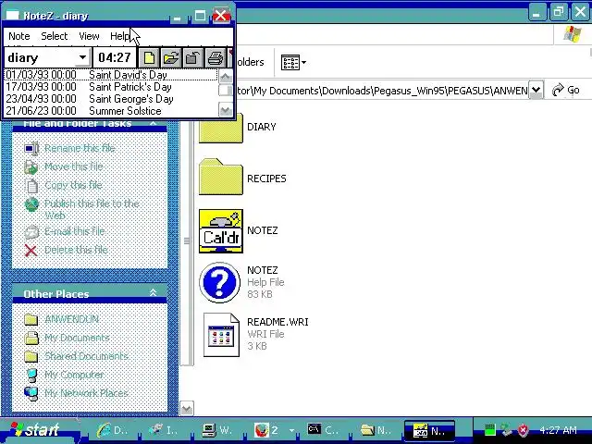Click the RECIPES folder name

coord(266,179)
